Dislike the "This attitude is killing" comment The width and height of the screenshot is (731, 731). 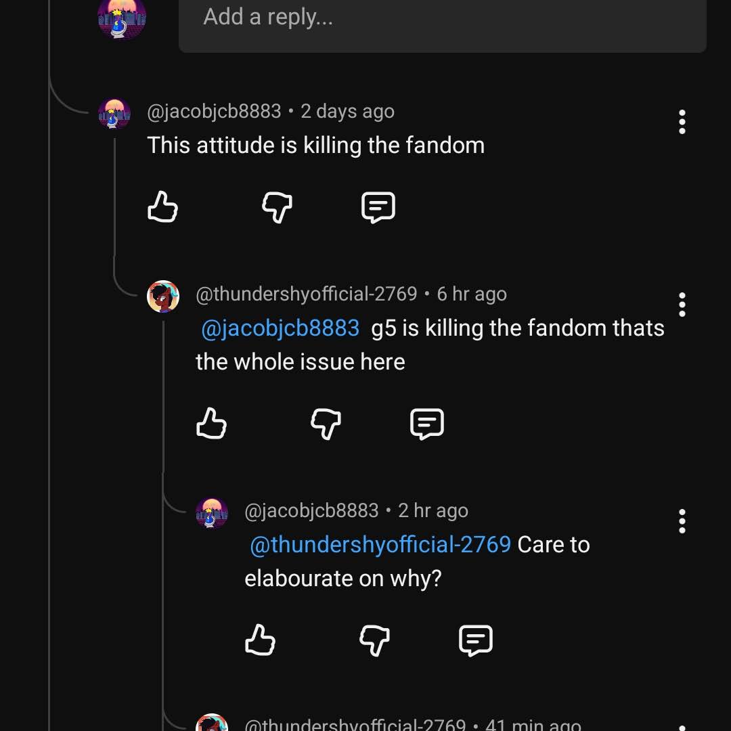pos(277,208)
